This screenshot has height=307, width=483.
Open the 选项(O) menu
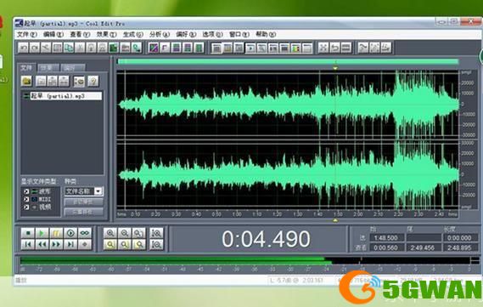pyautogui.click(x=212, y=34)
